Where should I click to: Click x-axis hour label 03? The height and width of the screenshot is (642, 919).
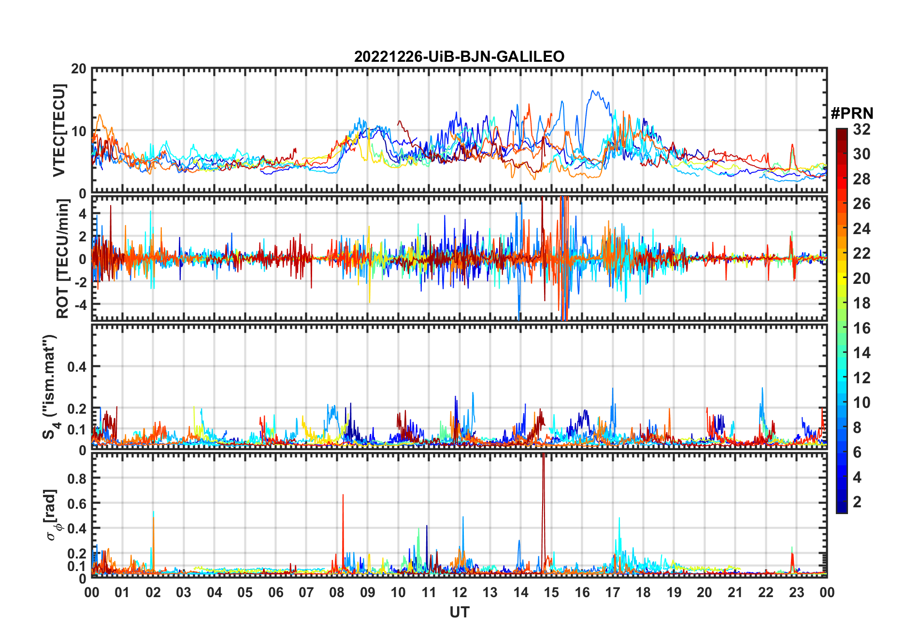point(184,592)
